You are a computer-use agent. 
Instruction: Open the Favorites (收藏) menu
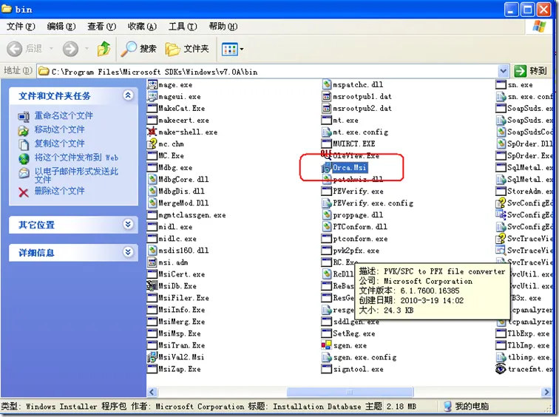pos(141,27)
